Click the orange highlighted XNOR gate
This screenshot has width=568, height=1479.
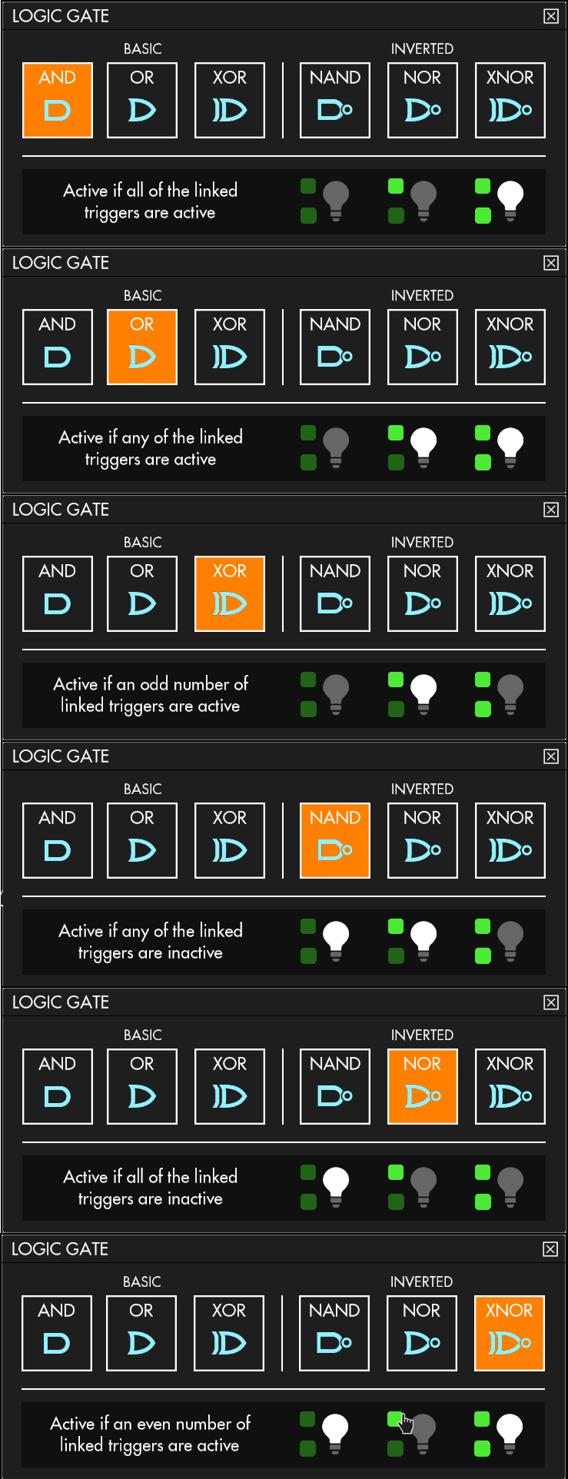coord(510,1334)
